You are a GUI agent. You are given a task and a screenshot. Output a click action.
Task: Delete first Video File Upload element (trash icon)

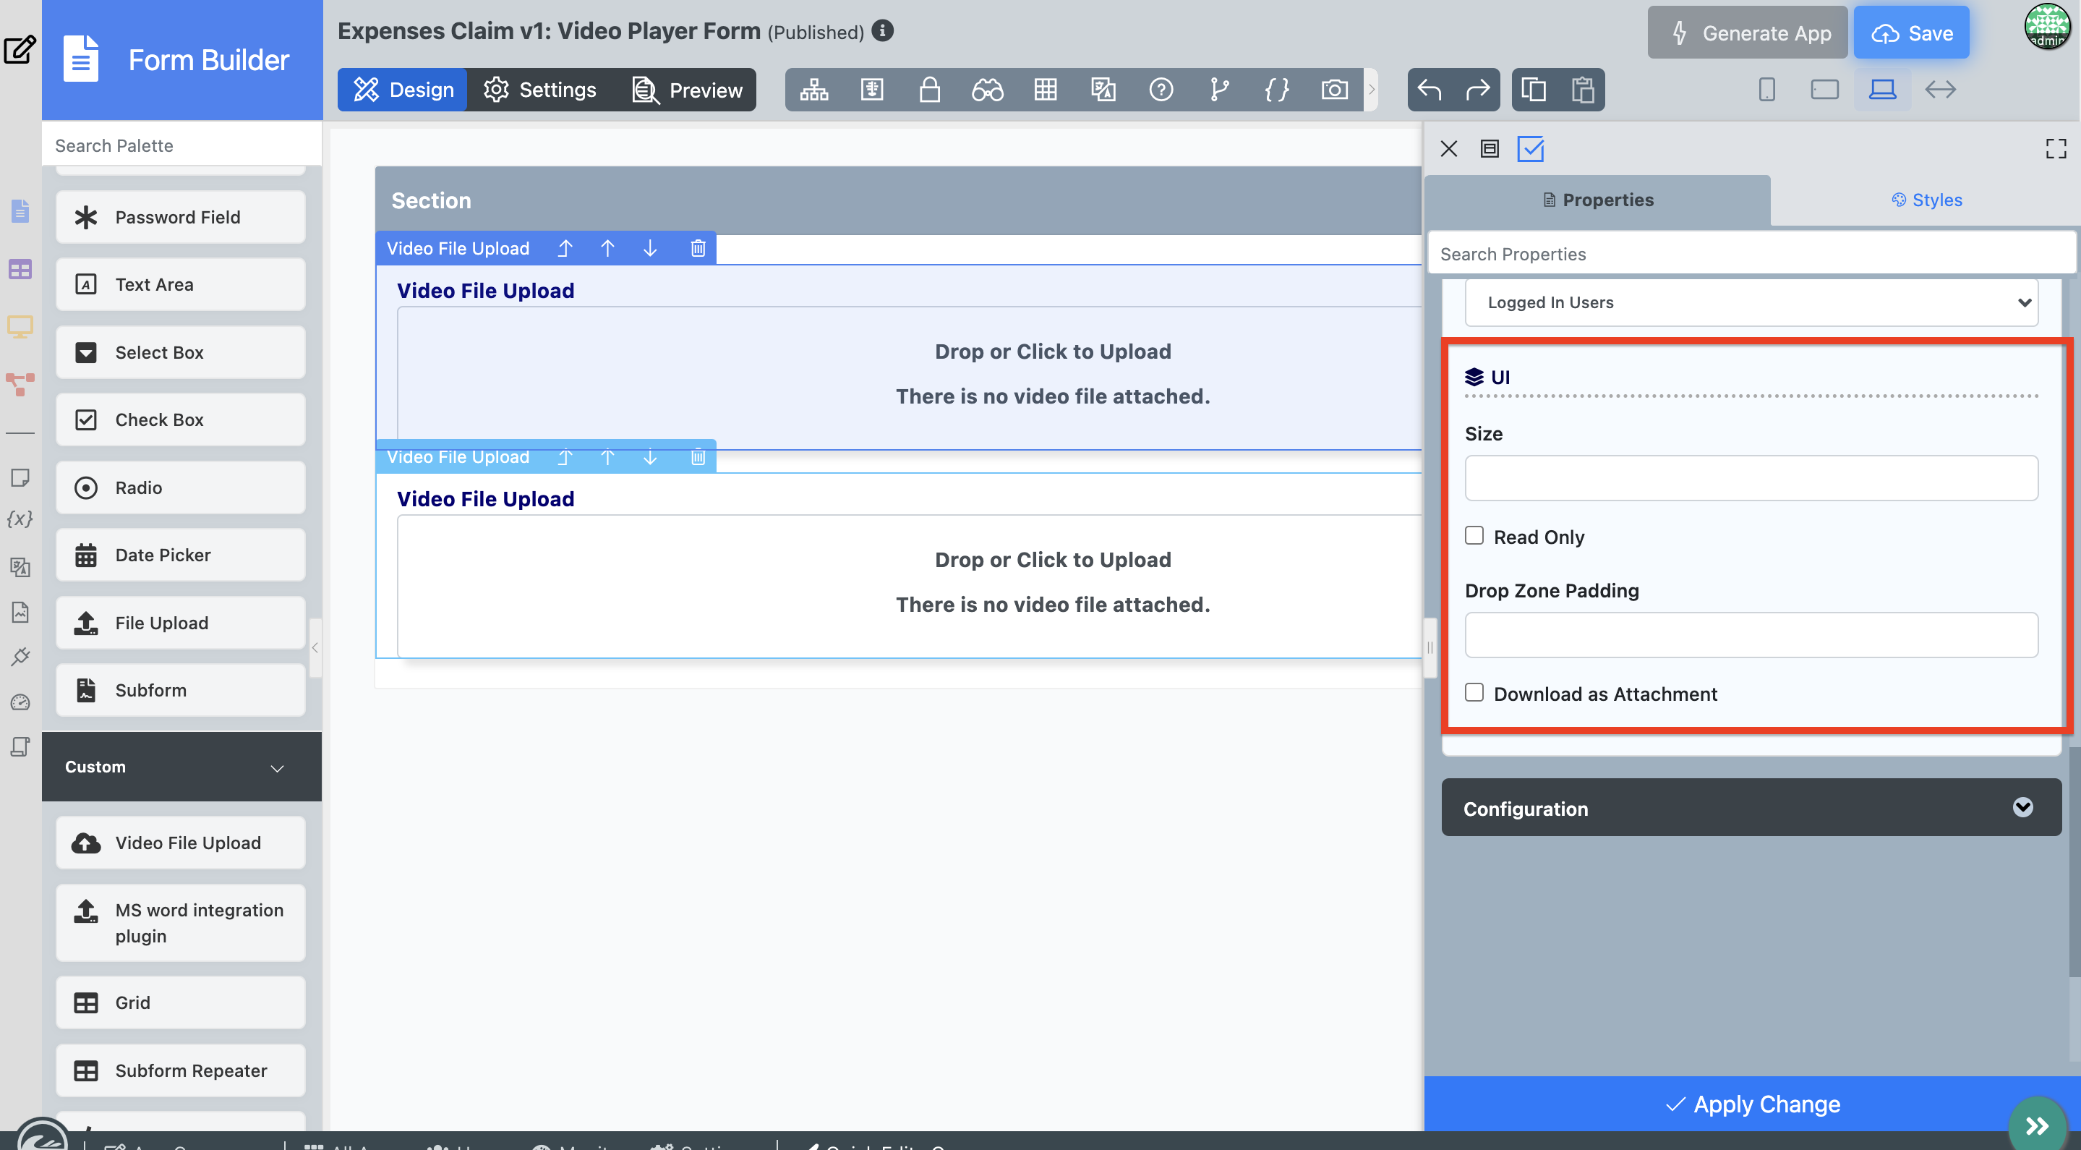click(x=698, y=248)
